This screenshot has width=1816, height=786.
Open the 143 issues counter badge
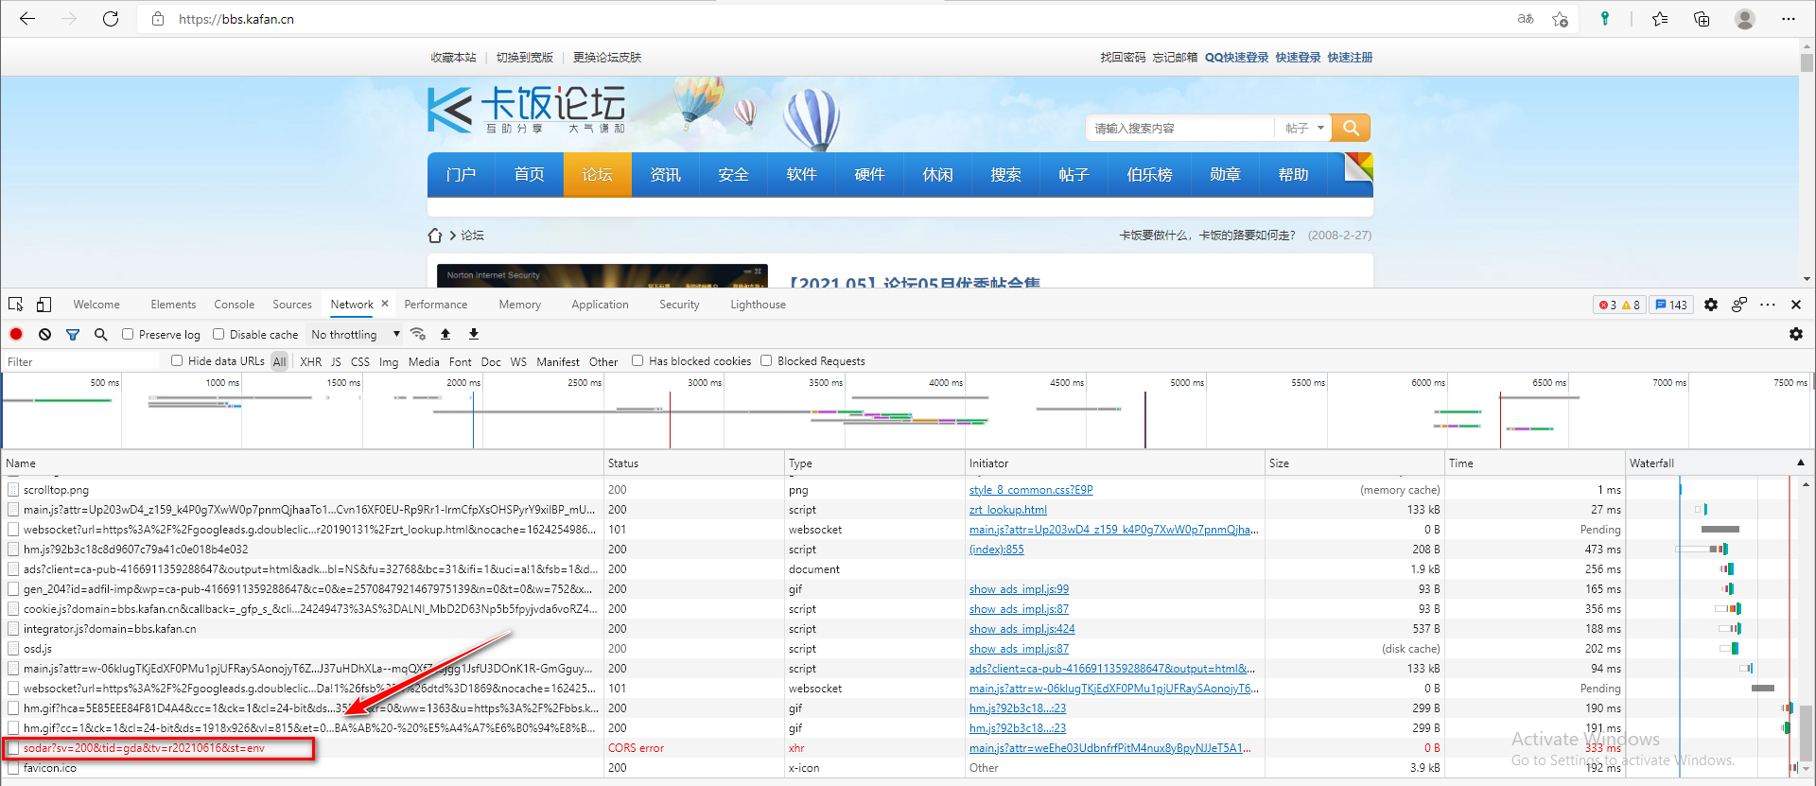[x=1671, y=305]
